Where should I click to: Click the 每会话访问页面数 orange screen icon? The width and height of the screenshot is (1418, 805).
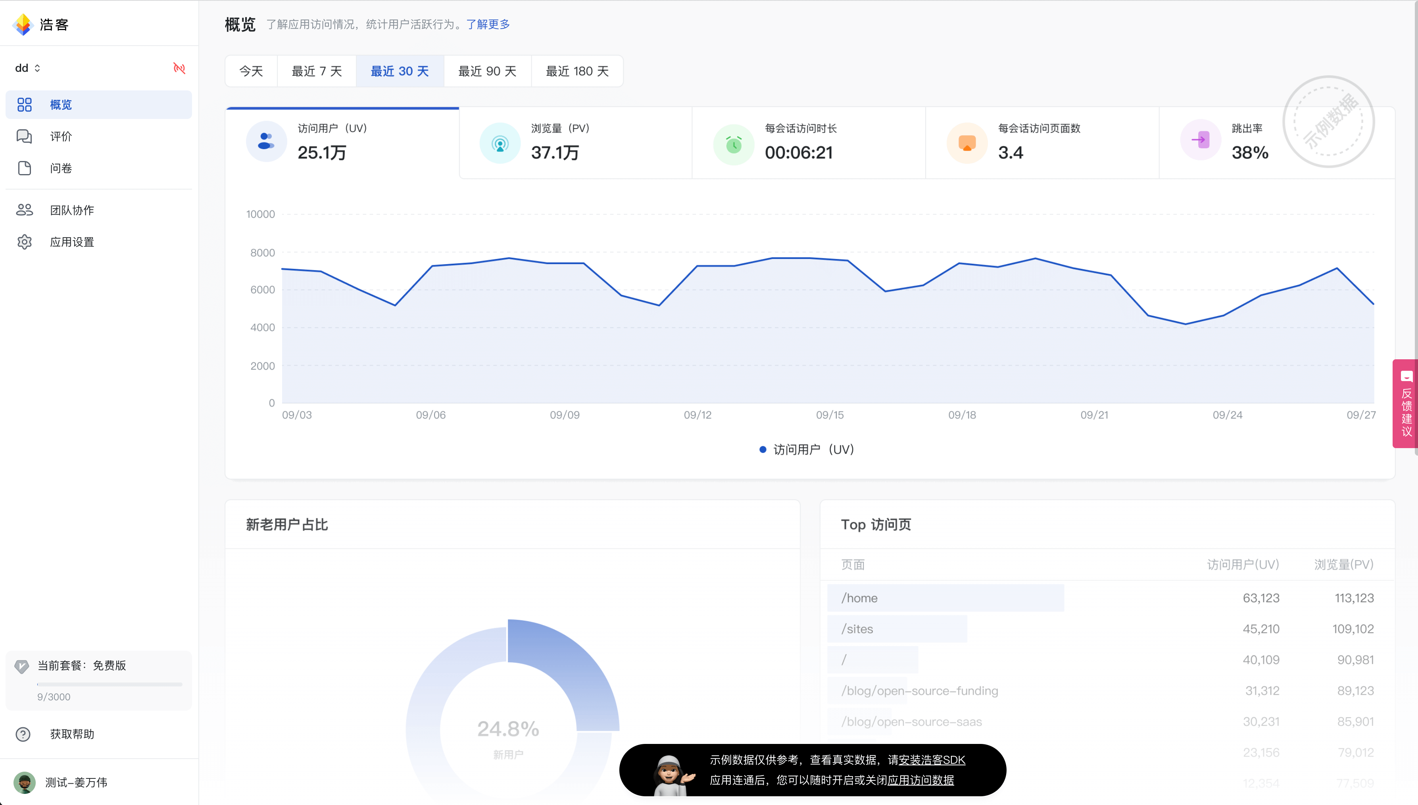tap(967, 143)
